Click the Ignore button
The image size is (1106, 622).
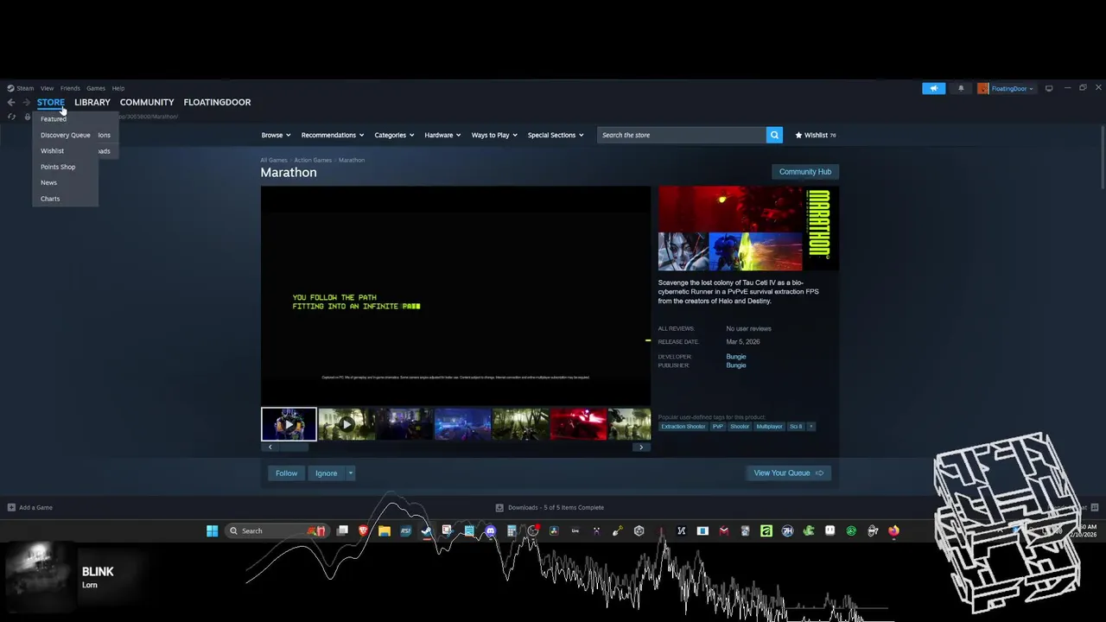(326, 473)
